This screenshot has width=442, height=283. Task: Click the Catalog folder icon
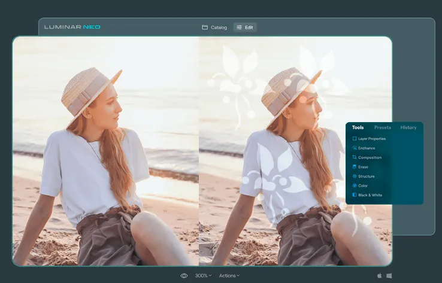205,28
